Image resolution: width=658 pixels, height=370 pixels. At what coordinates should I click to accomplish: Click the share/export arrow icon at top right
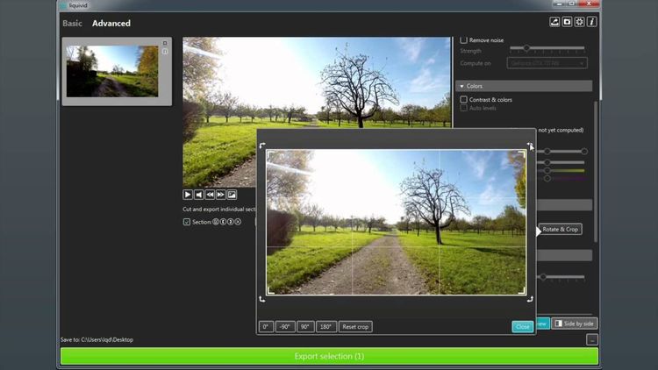pyautogui.click(x=554, y=22)
